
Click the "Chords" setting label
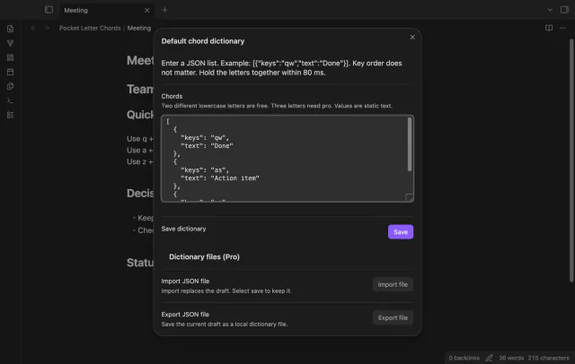tap(172, 96)
